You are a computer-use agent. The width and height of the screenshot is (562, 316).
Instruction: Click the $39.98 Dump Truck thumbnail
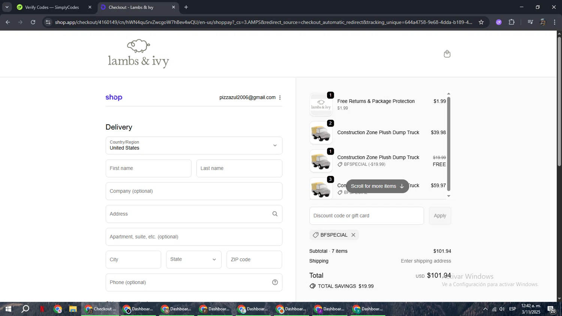click(x=321, y=133)
